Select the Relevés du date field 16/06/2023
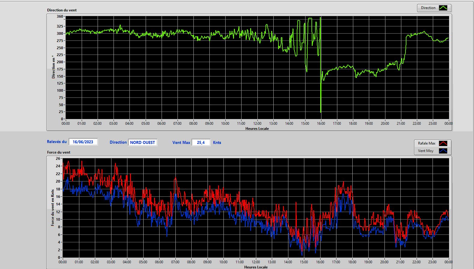The height and width of the screenshot is (269, 474). tap(83, 142)
